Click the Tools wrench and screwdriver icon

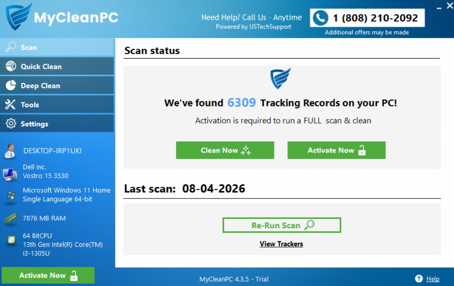10,105
